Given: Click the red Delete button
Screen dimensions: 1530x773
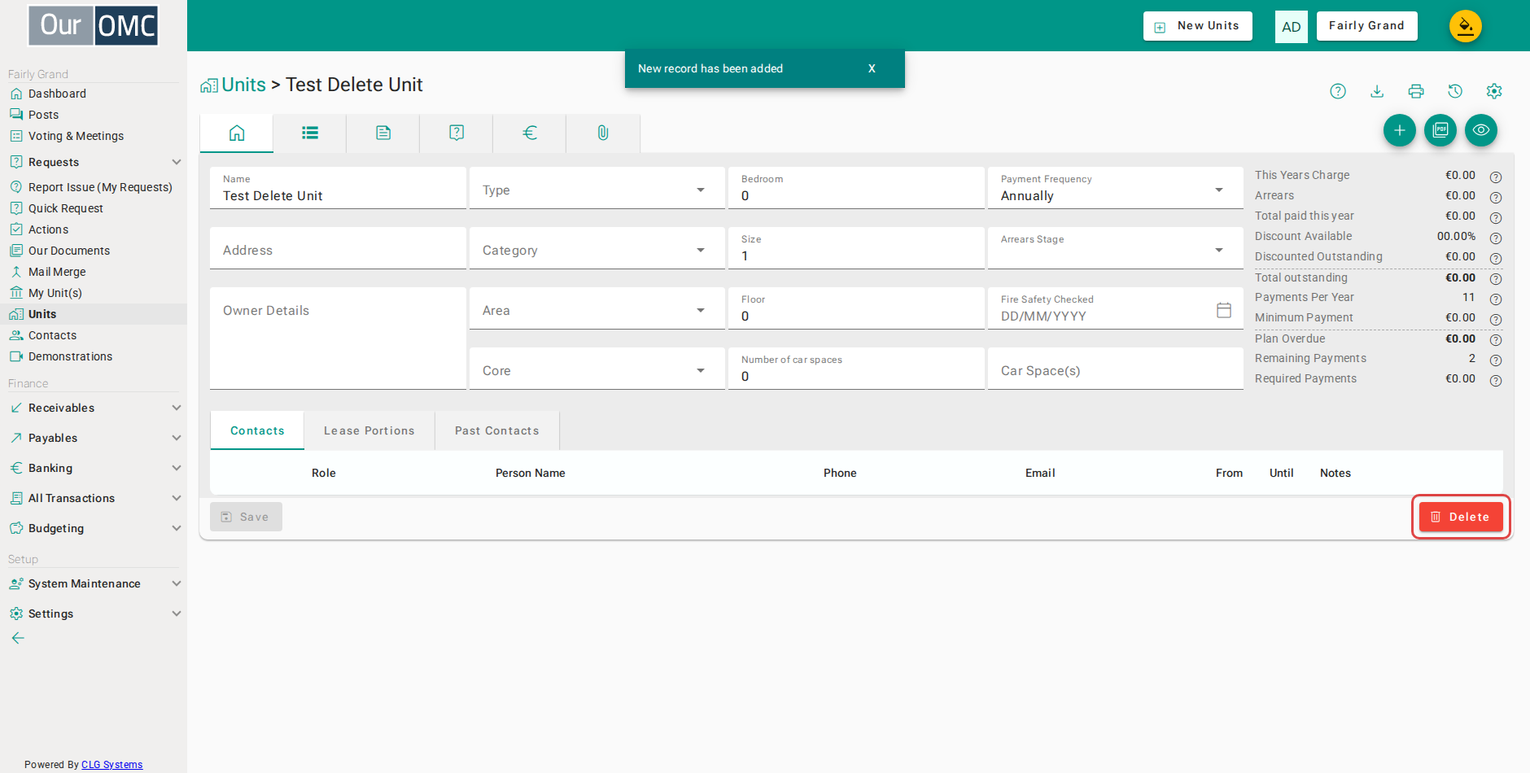Looking at the screenshot, I should (1461, 517).
